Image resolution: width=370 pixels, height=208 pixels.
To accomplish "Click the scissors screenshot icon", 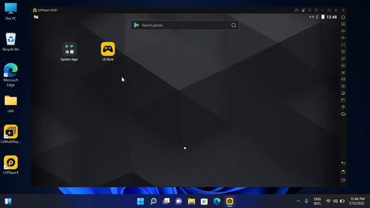I will [343, 72].
